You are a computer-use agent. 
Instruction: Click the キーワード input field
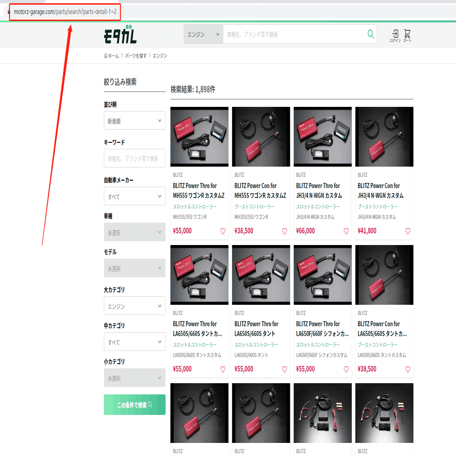134,158
